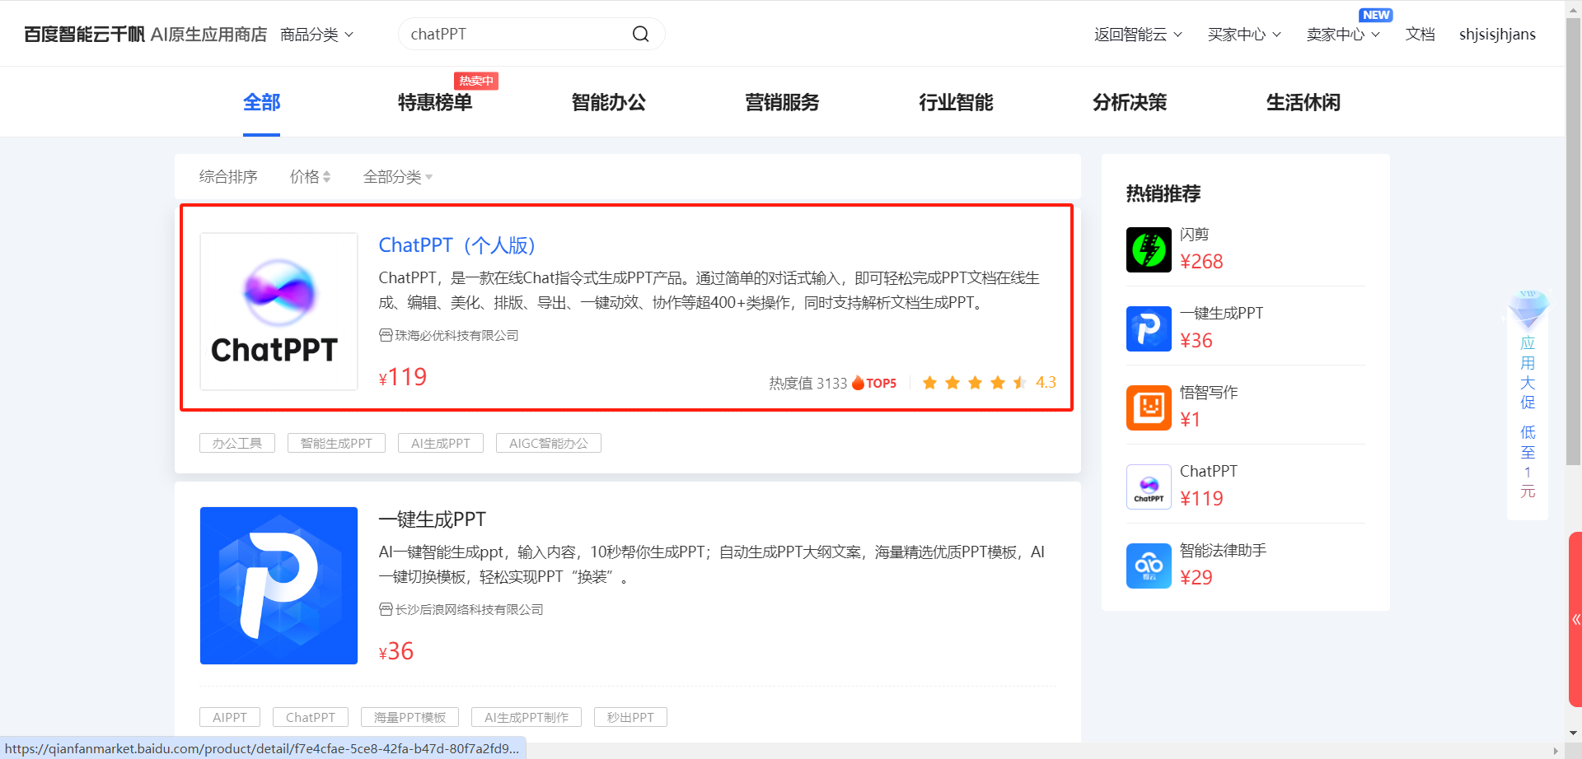The height and width of the screenshot is (759, 1582).
Task: Open the 商品分类 dropdown
Action: point(316,34)
